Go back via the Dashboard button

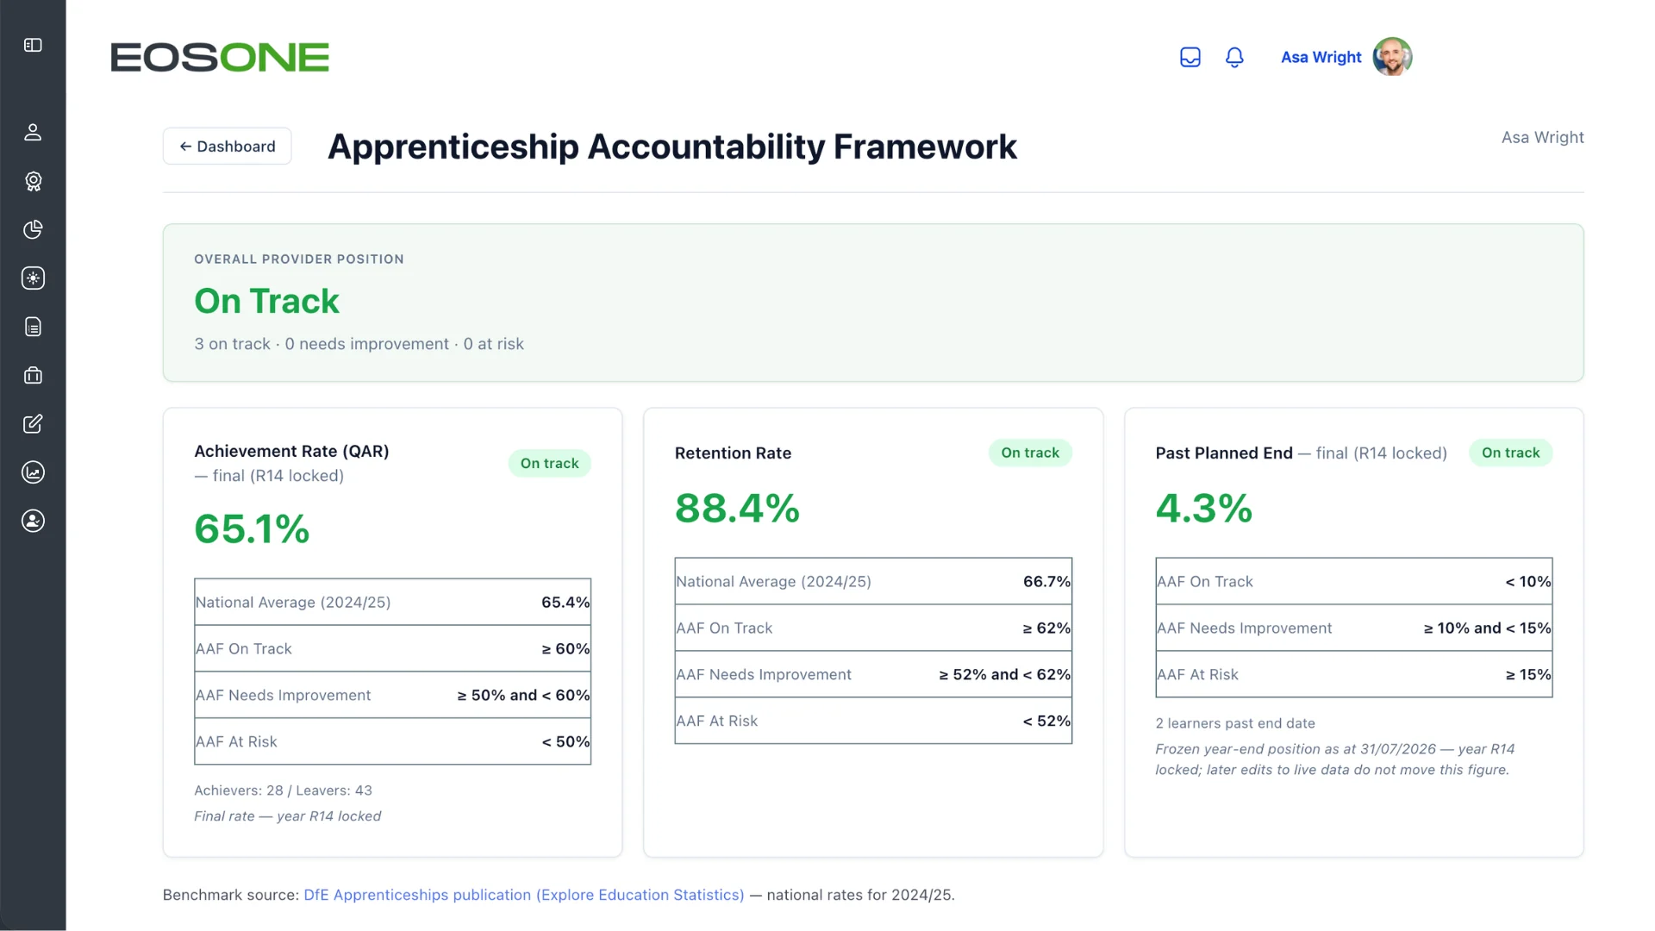coord(228,147)
